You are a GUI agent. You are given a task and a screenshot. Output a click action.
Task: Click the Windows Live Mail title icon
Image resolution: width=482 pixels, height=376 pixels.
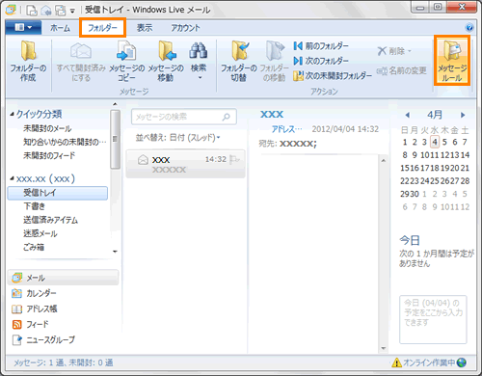[x=11, y=10]
